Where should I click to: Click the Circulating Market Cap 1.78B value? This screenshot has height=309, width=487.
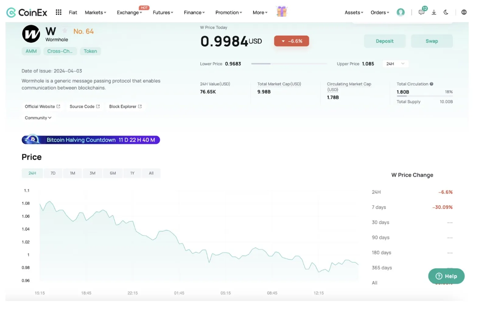click(x=333, y=98)
